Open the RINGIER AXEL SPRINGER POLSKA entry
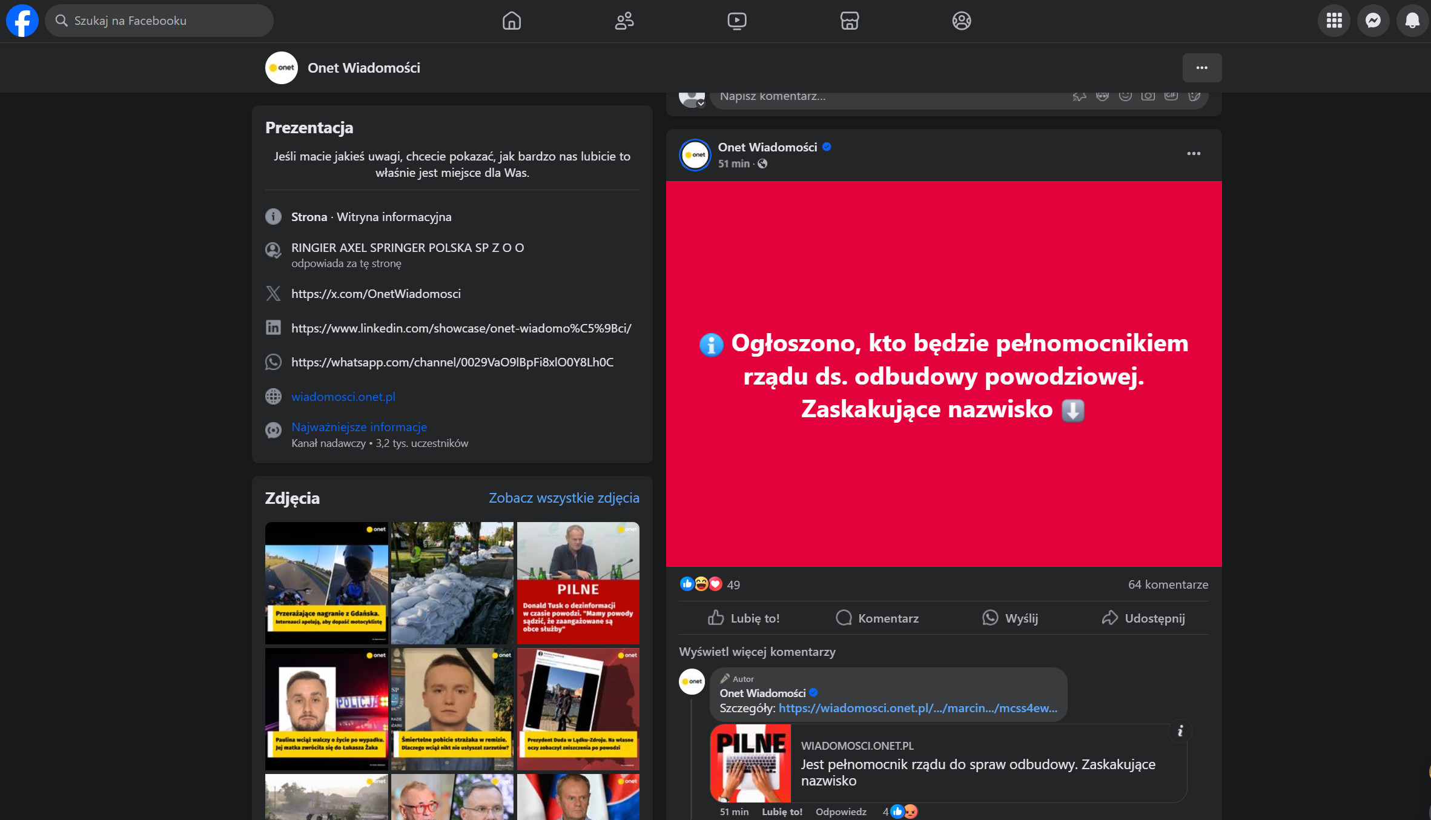1431x820 pixels. pos(408,248)
